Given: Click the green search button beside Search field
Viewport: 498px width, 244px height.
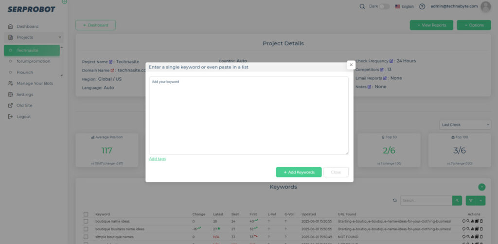Looking at the screenshot, I should coord(457,200).
